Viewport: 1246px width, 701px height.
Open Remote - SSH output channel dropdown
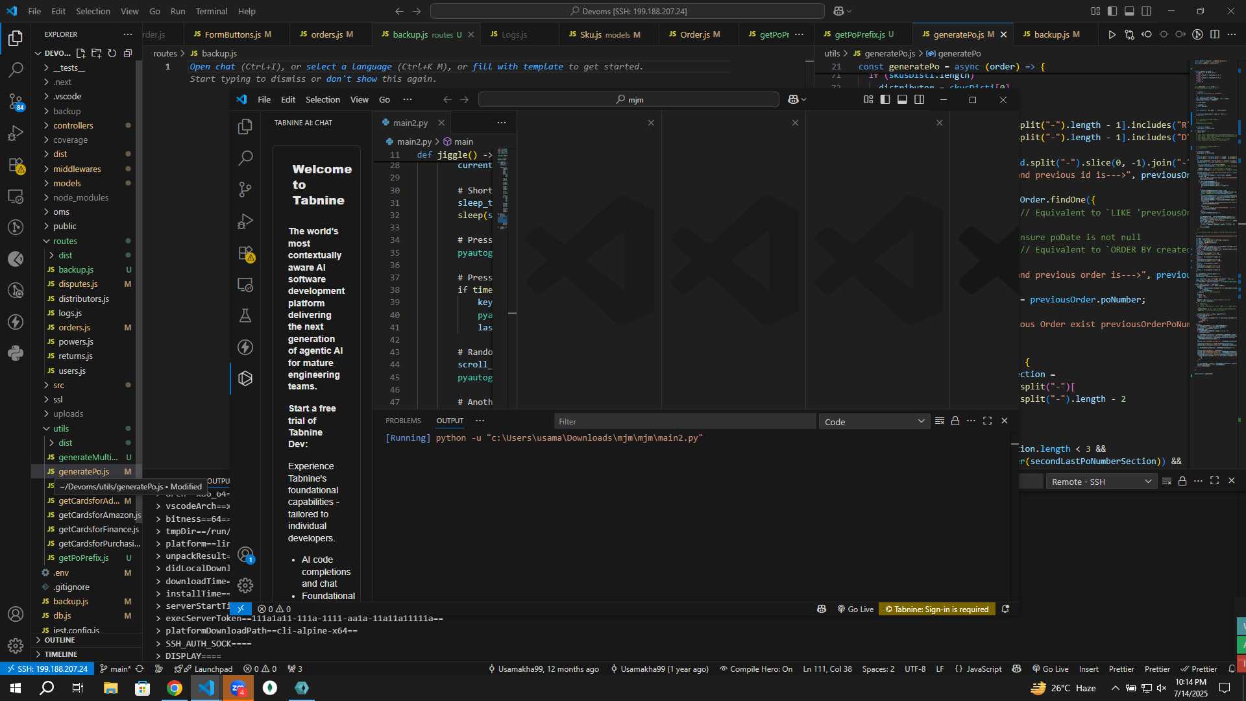[1101, 481]
